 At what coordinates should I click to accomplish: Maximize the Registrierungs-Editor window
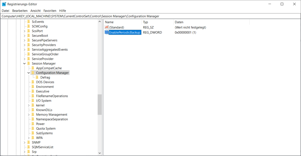[282, 4]
